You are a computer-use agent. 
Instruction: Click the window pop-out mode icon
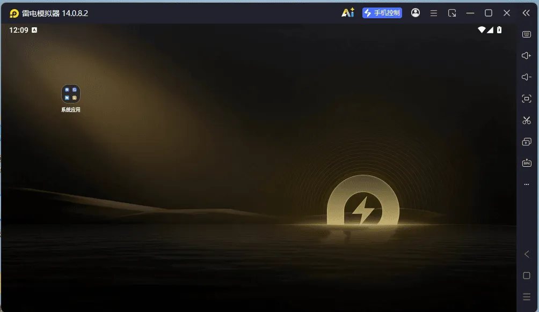coord(452,13)
